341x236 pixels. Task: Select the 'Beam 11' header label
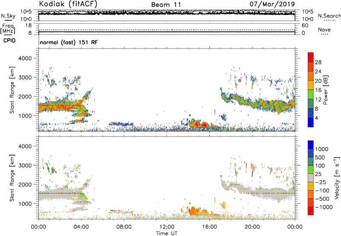pyautogui.click(x=166, y=5)
